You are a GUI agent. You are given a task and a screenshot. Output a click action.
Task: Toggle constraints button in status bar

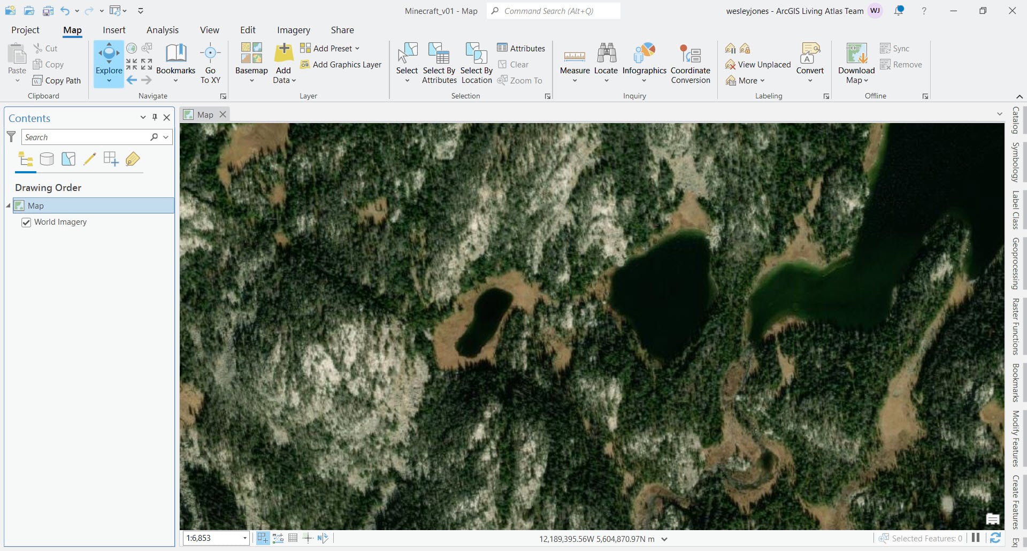(278, 538)
